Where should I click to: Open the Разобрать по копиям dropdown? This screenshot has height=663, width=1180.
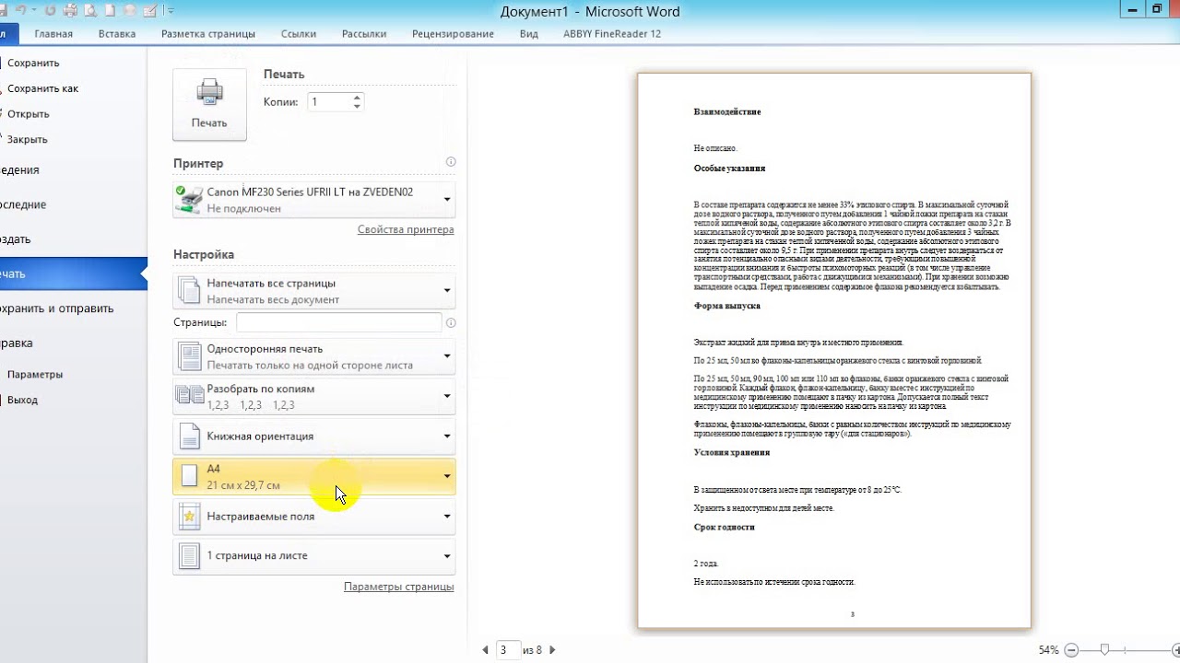tap(314, 396)
